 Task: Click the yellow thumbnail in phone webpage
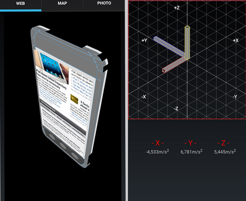point(74,99)
